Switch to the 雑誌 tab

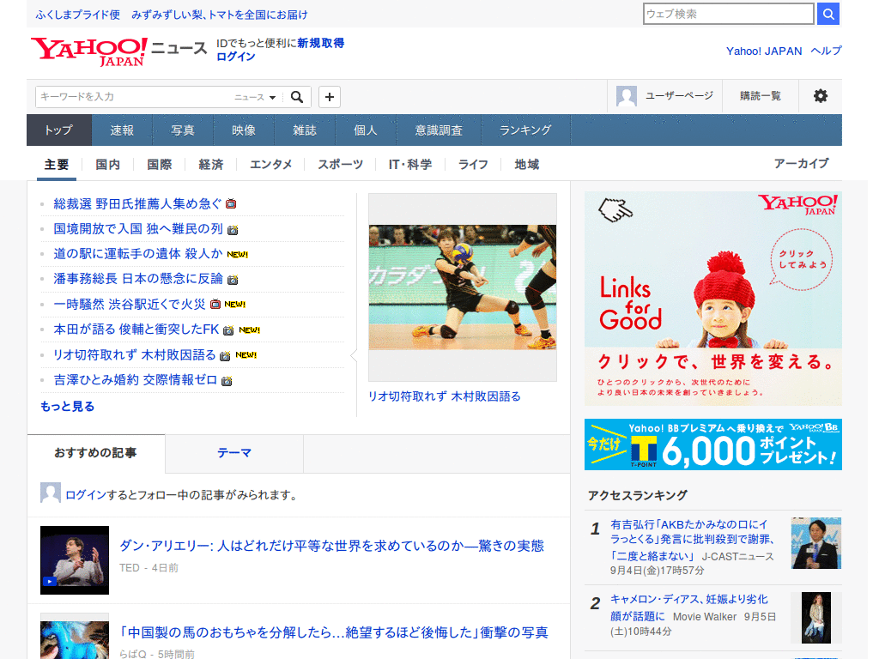pos(305,130)
